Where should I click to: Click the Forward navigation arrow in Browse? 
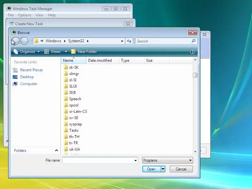tap(25, 41)
